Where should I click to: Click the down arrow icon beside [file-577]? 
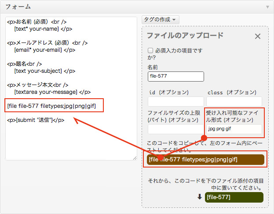tap(200, 197)
